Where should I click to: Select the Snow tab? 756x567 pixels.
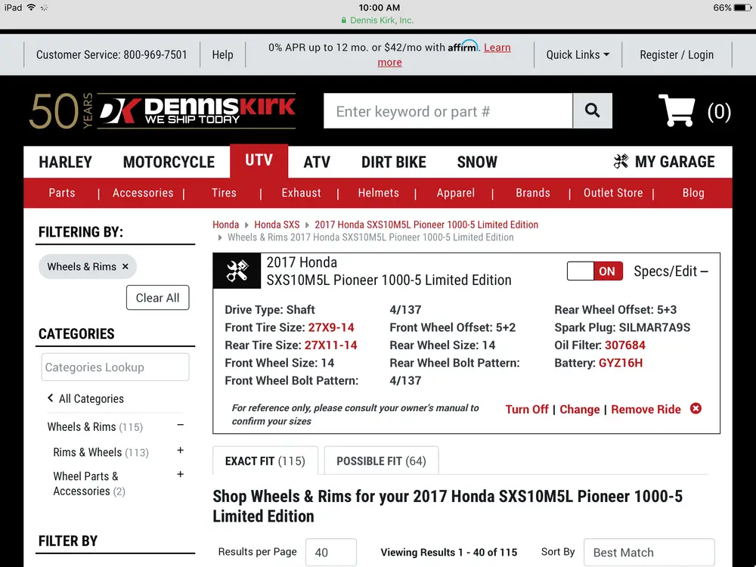pyautogui.click(x=477, y=162)
